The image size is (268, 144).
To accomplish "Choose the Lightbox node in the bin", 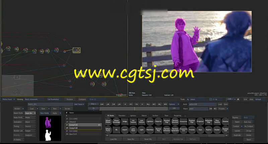I will point(150,121).
